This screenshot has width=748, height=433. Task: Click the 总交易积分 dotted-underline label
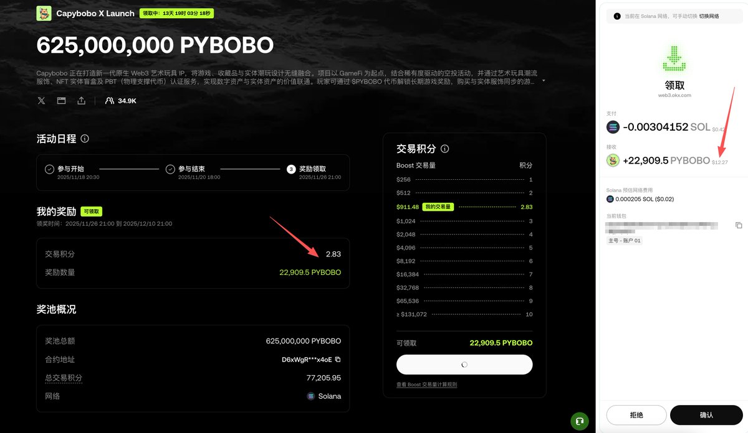click(x=64, y=378)
